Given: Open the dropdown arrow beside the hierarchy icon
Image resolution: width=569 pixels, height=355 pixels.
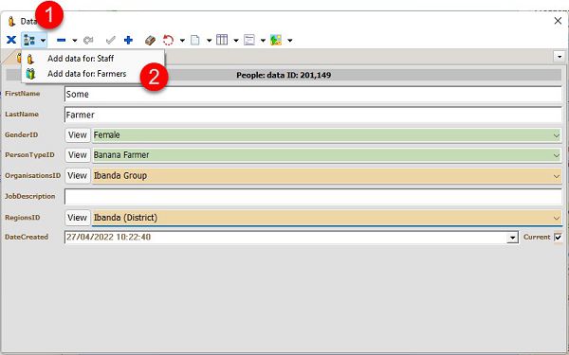Looking at the screenshot, I should 43,40.
